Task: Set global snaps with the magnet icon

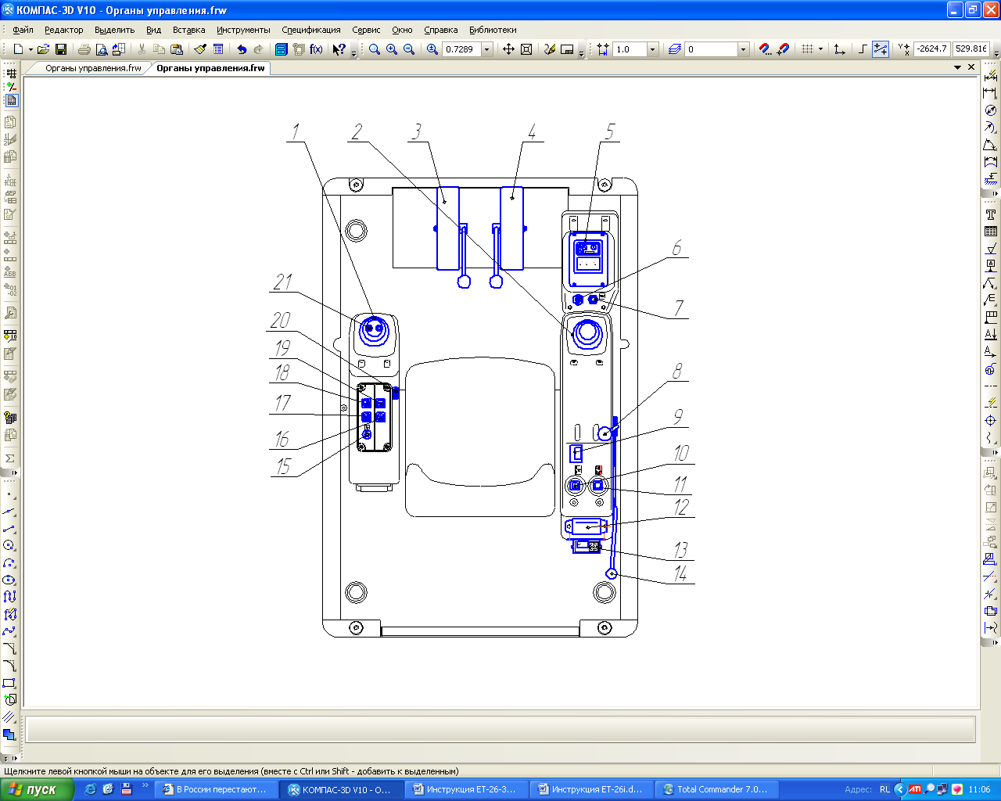Action: [766, 49]
